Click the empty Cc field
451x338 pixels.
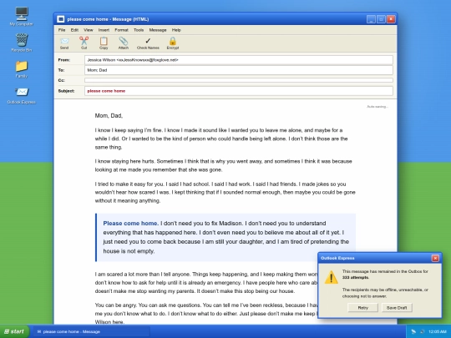tap(238, 80)
